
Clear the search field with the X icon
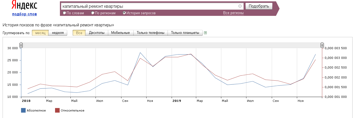[240, 6]
